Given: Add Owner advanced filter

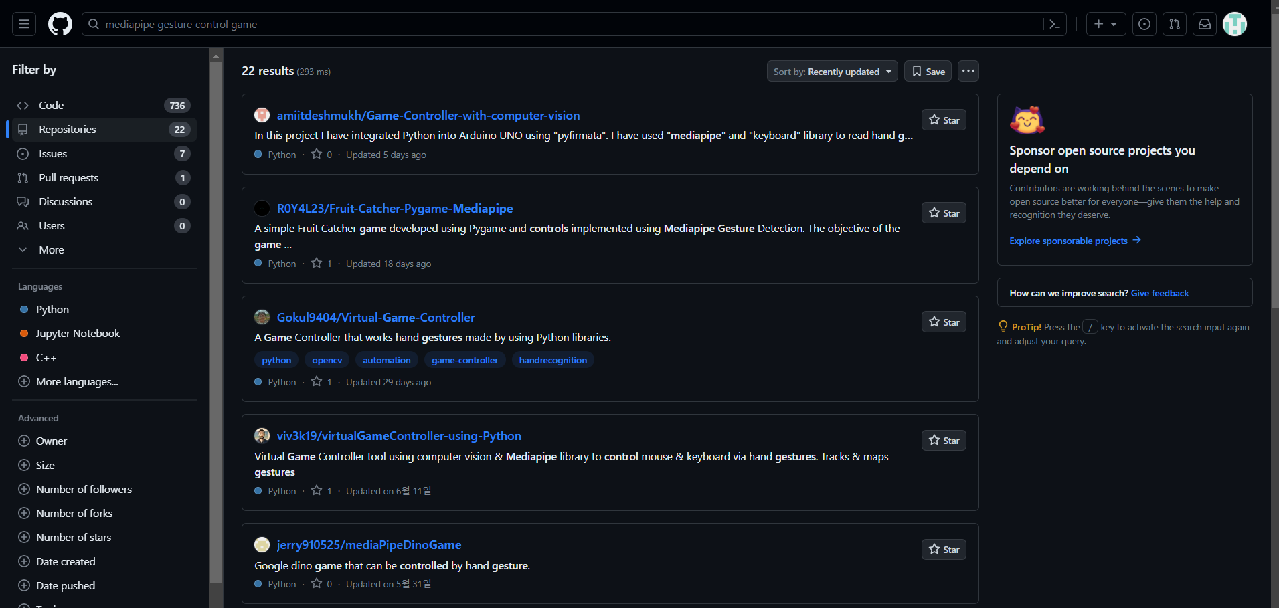Looking at the screenshot, I should tap(103, 441).
